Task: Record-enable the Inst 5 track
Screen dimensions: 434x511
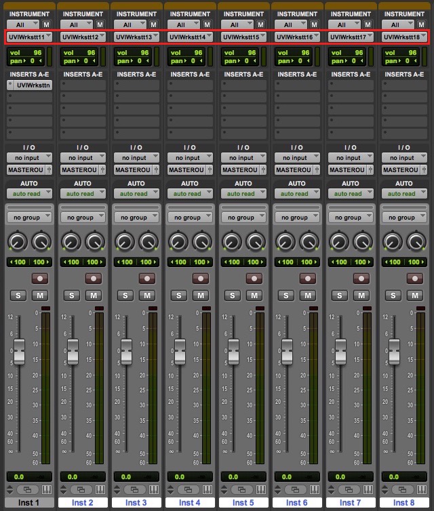Action: click(x=254, y=279)
